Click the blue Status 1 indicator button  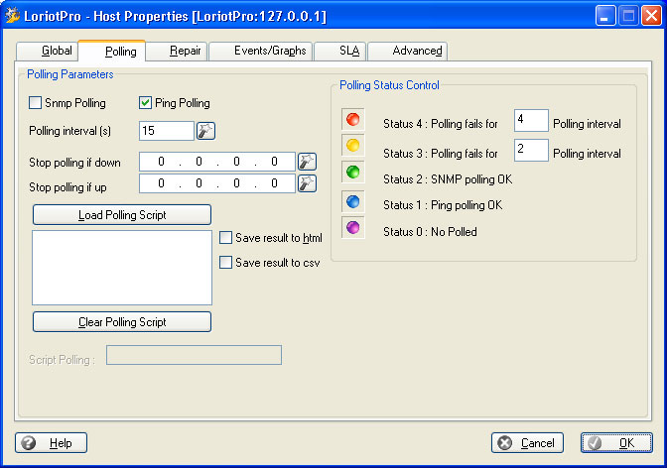[x=353, y=201]
